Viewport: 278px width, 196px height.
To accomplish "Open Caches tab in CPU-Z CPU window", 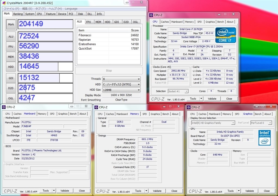I will click(x=165, y=22).
